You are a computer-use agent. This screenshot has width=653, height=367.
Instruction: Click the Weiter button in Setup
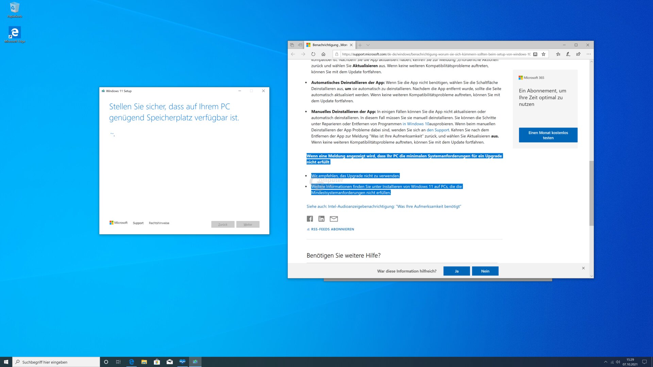pos(248,225)
